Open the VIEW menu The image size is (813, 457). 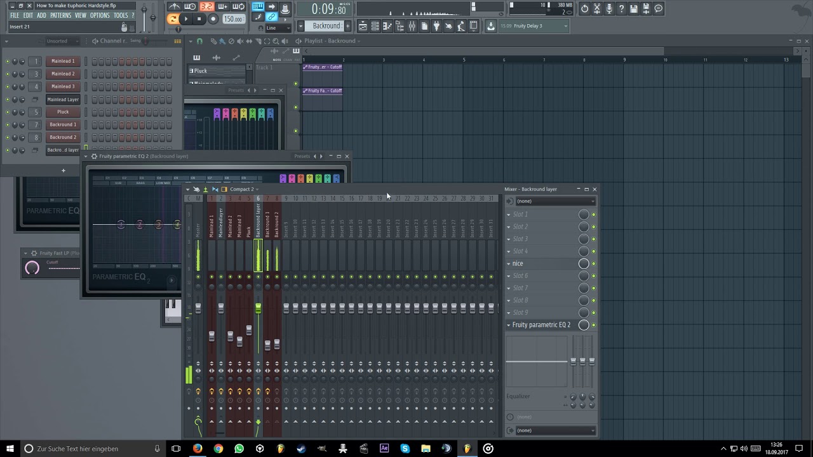(x=81, y=15)
